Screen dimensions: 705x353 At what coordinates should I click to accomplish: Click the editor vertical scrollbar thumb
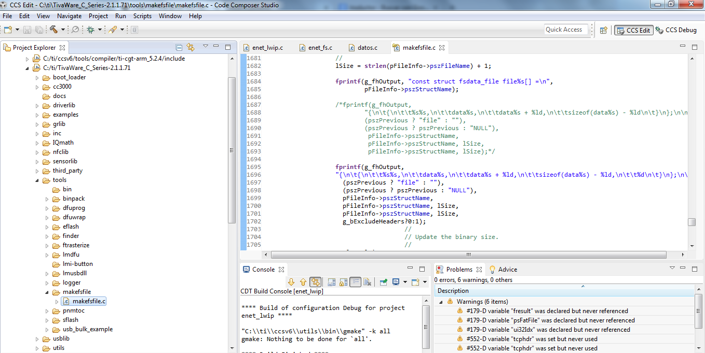pos(692,222)
